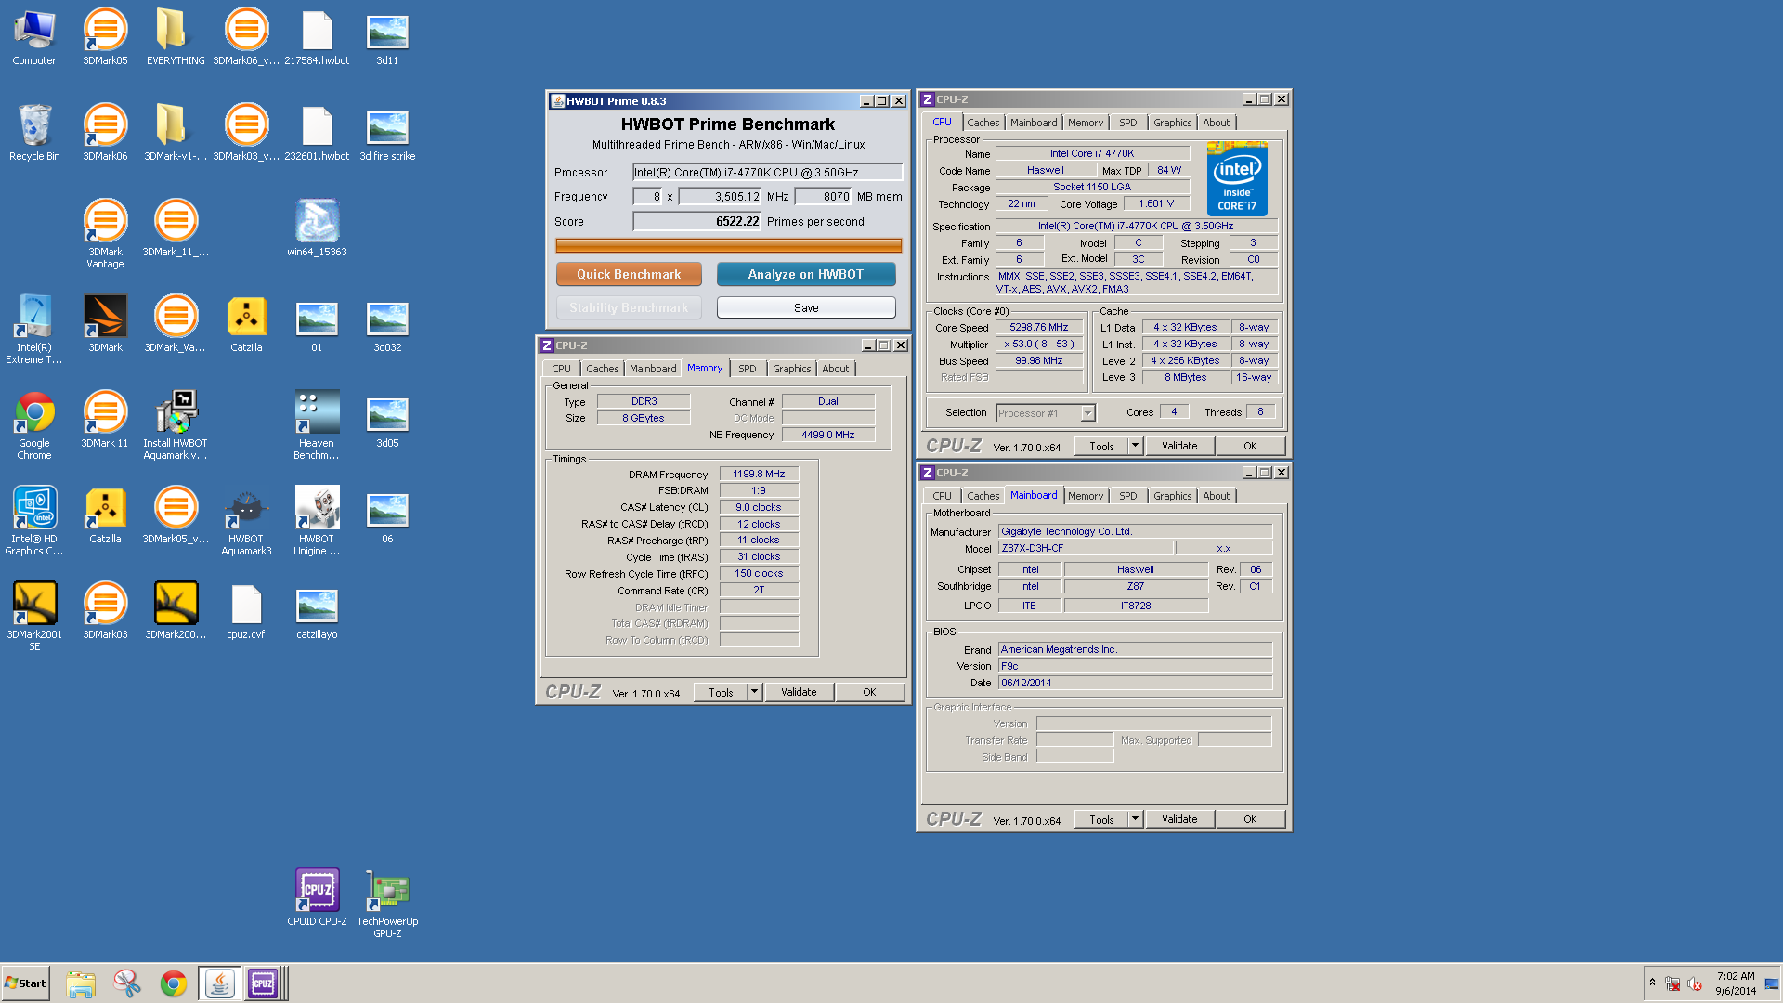
Task: Launch the 3DMark2001 SE shortcut
Action: pos(34,617)
